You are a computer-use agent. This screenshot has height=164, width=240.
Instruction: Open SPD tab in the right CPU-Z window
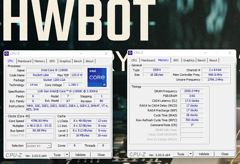(176, 60)
